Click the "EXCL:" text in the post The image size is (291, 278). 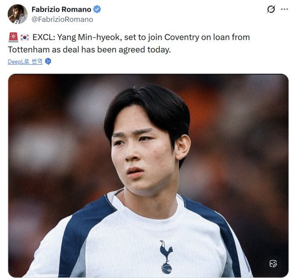(x=44, y=37)
